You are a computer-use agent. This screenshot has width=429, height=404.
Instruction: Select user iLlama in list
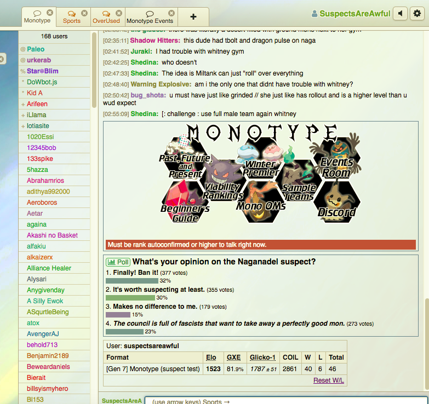pos(54,115)
